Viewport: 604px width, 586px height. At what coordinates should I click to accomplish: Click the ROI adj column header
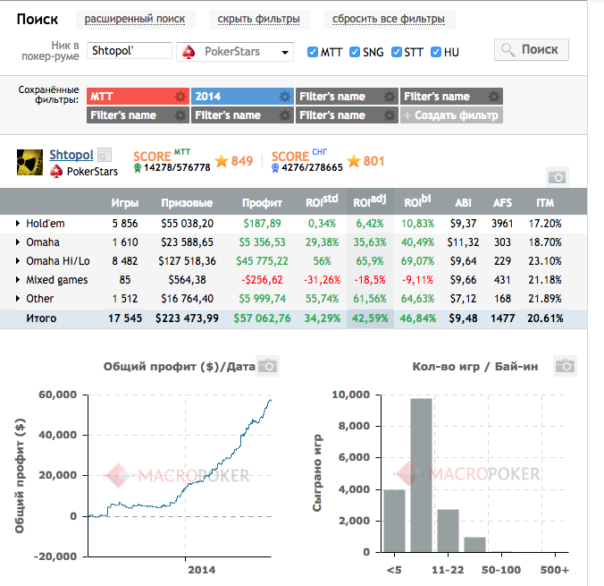coord(370,201)
